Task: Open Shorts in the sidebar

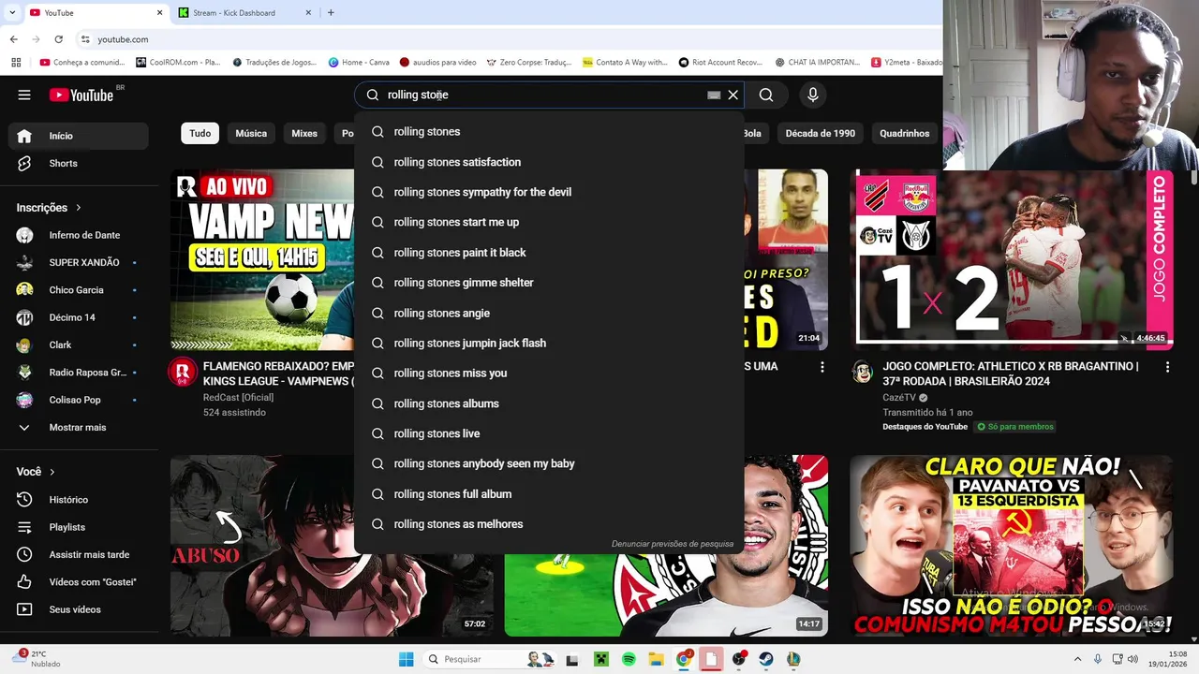Action: (x=79, y=163)
